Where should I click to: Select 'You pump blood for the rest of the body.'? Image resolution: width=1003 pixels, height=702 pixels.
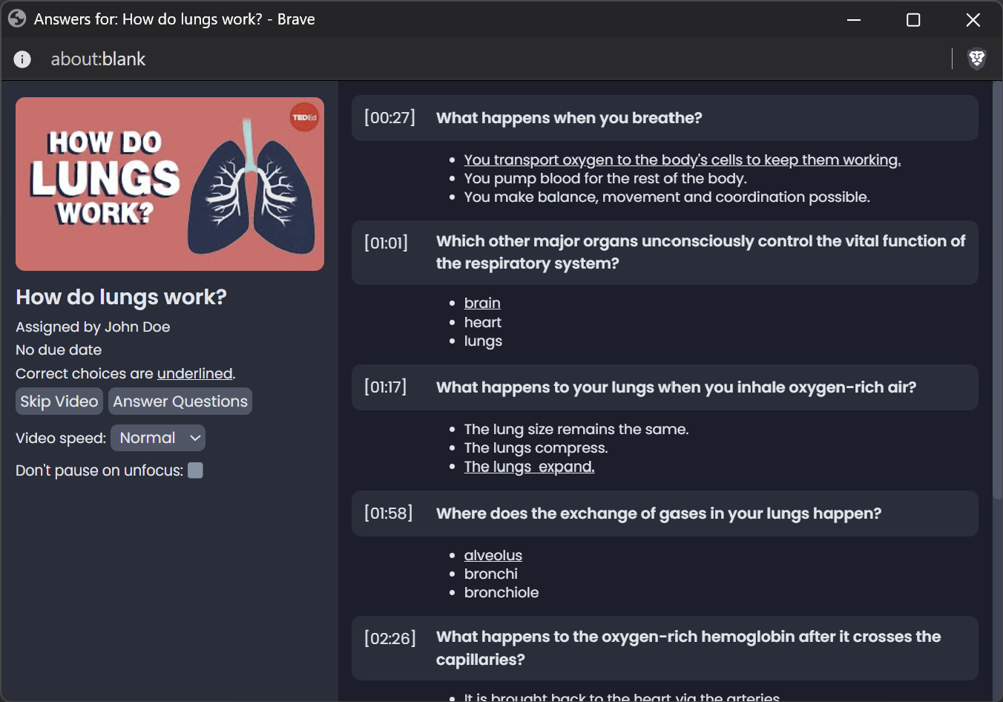605,178
